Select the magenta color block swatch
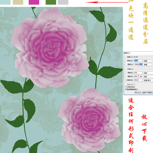Viewport: 153px width, 153px height. coord(34,2)
